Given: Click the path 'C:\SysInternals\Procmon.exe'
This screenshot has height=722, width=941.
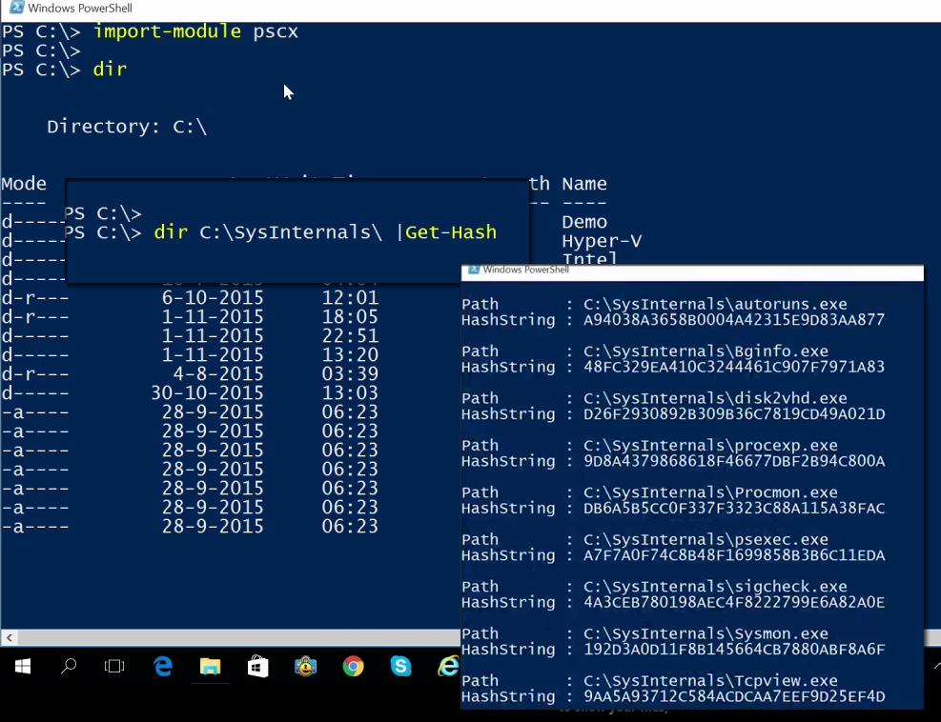Looking at the screenshot, I should (x=710, y=492).
